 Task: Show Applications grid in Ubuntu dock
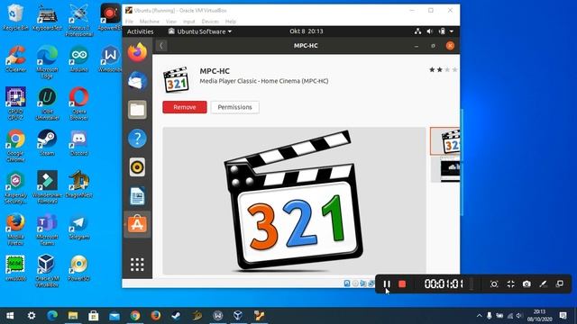click(137, 264)
